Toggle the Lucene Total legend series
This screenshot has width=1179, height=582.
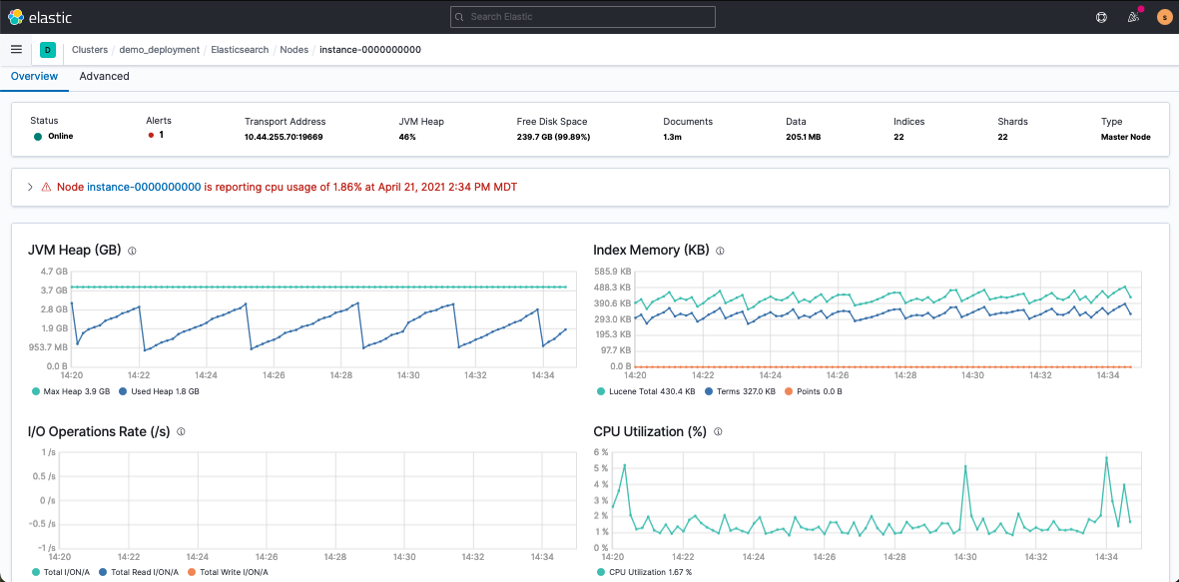click(651, 391)
